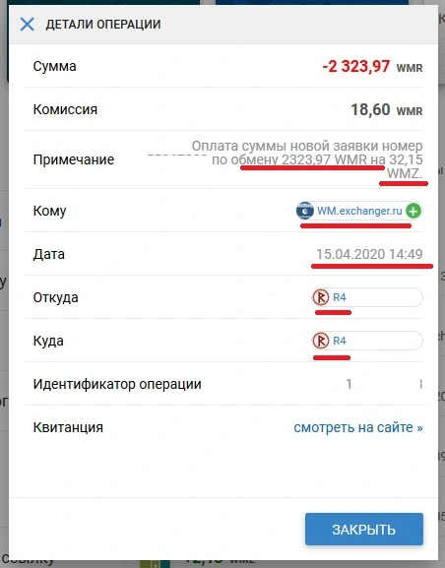
Task: Open the receipt via смотреть на сайте
Action: (358, 427)
